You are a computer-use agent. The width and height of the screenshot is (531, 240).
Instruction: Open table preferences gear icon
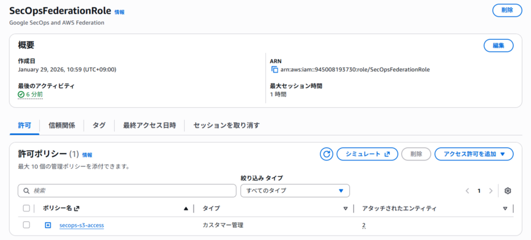pos(507,191)
